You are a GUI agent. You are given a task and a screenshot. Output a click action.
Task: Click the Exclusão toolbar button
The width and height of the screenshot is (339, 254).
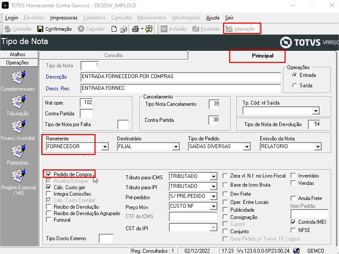[x=206, y=29]
